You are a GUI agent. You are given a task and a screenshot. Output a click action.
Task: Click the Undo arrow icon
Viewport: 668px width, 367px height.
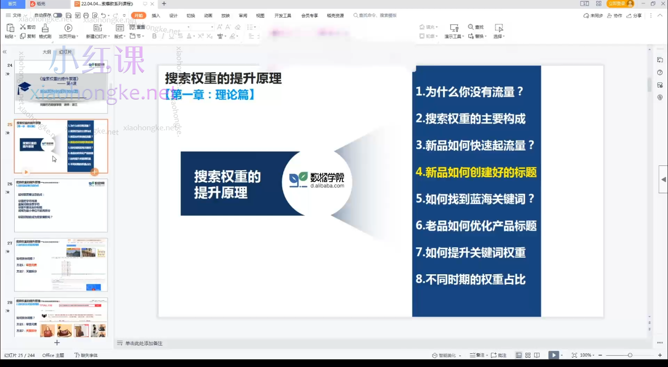(104, 15)
